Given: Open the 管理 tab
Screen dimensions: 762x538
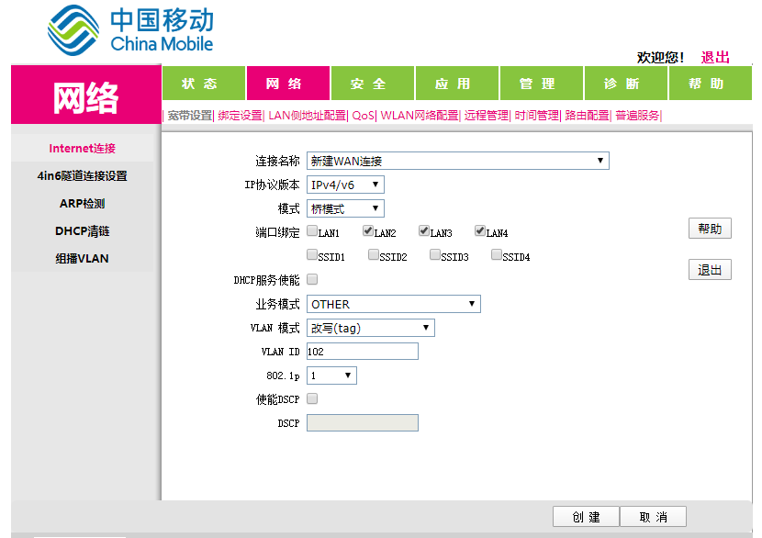Looking at the screenshot, I should 542,84.
